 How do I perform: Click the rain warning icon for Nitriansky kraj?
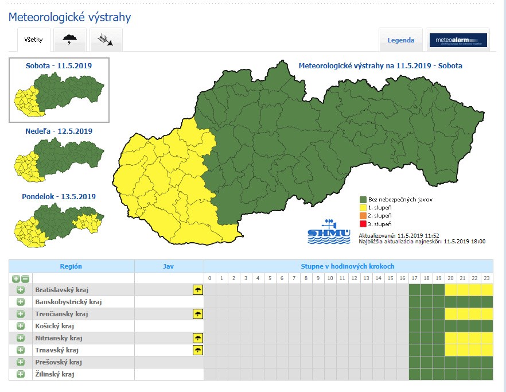point(197,338)
